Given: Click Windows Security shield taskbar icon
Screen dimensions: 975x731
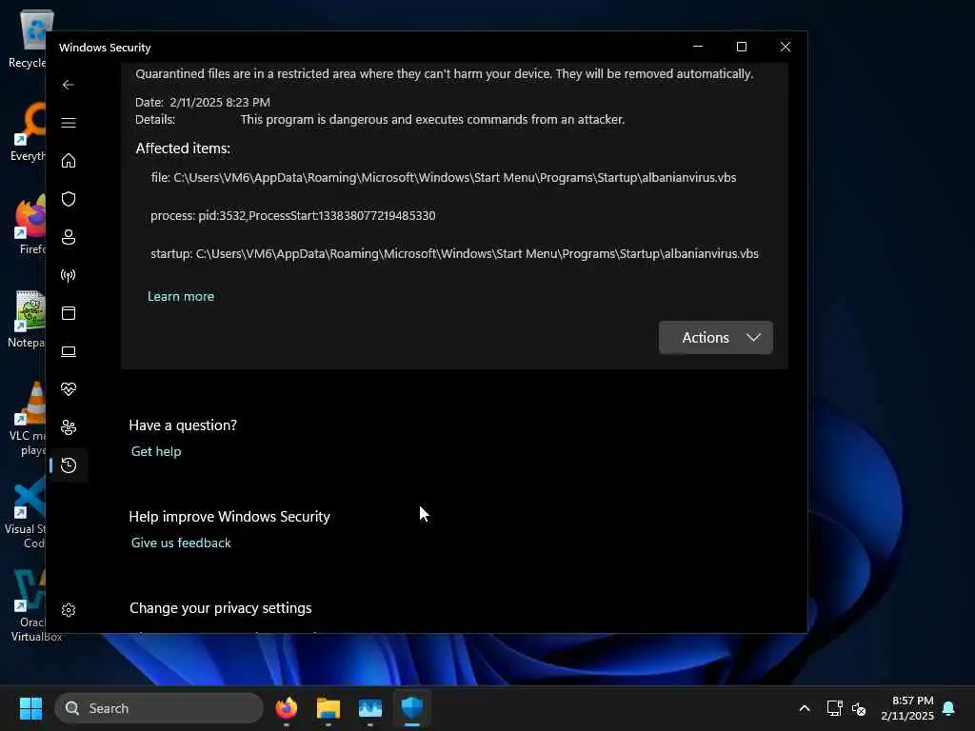Looking at the screenshot, I should coord(412,708).
